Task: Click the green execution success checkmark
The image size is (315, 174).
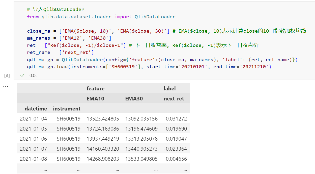Action: click(22, 75)
